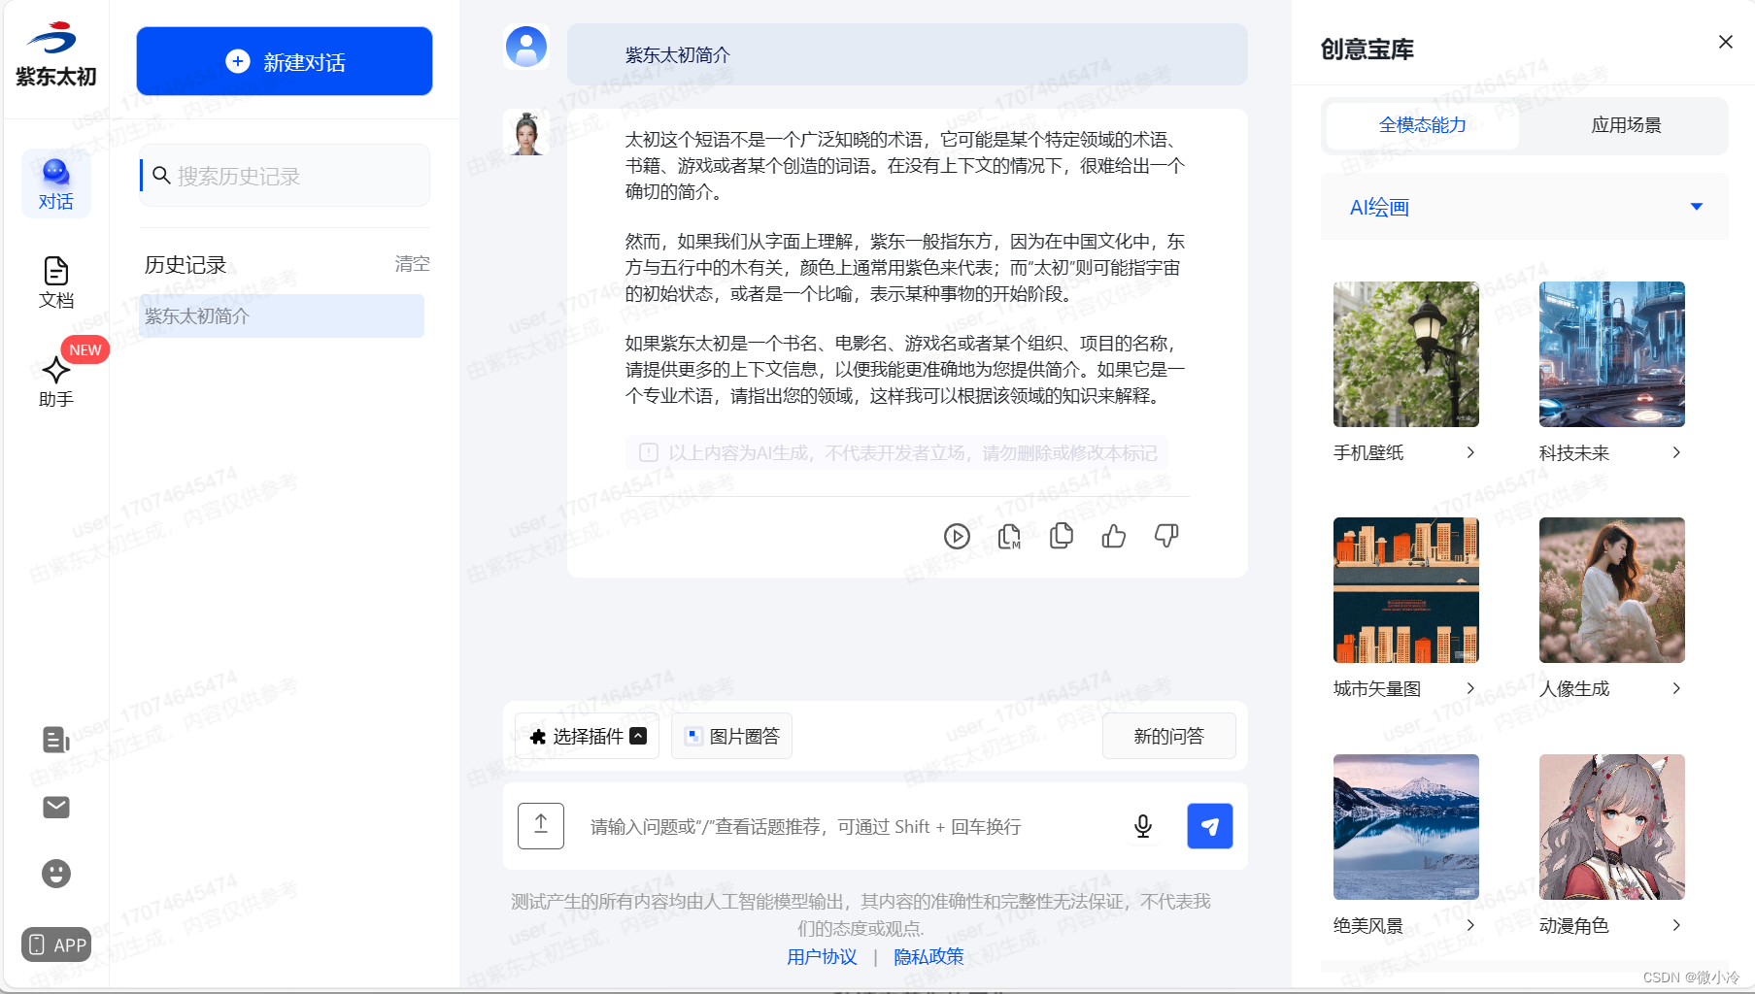Image resolution: width=1755 pixels, height=994 pixels.
Task: Give the answer a thumbs up
Action: pyautogui.click(x=1114, y=536)
